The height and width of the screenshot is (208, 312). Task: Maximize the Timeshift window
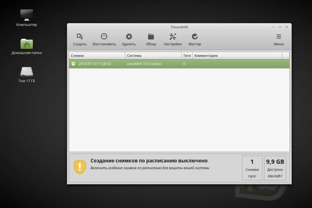point(280,27)
